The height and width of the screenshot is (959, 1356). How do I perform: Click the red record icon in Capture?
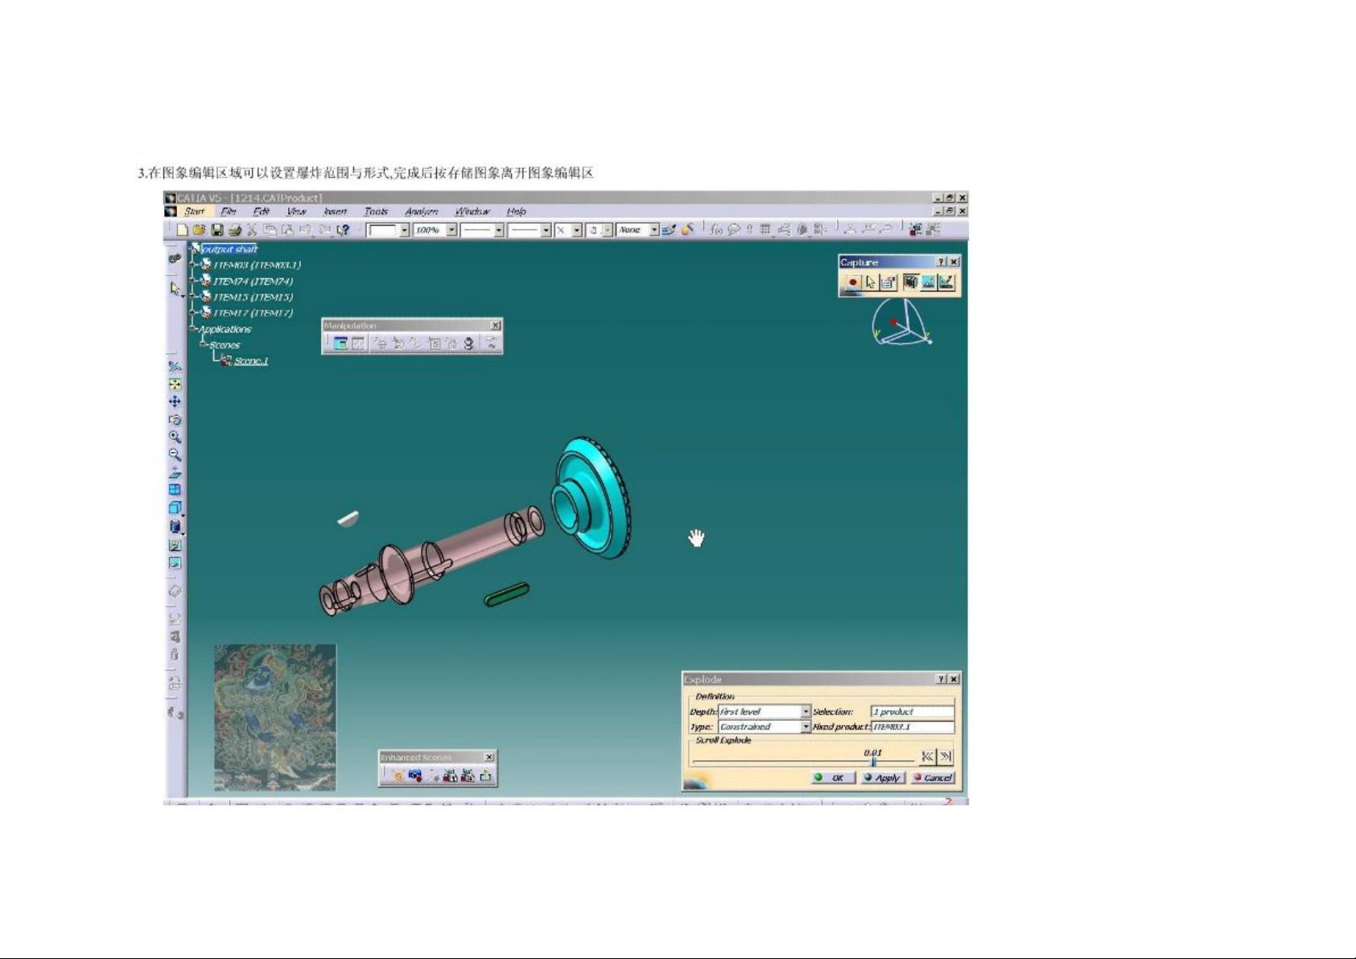pos(853,282)
